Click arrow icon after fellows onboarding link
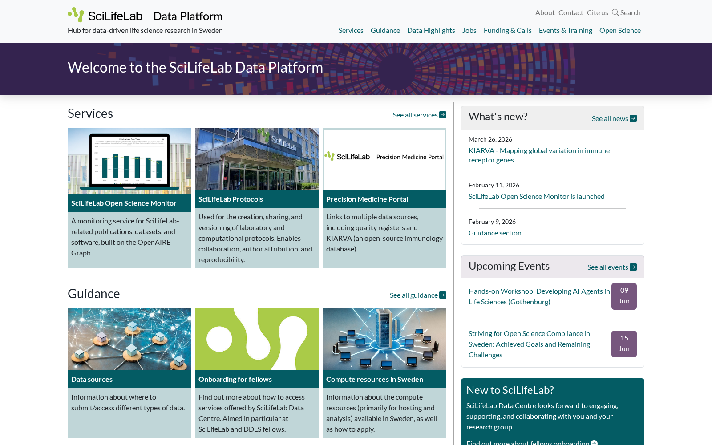 pyautogui.click(x=594, y=443)
